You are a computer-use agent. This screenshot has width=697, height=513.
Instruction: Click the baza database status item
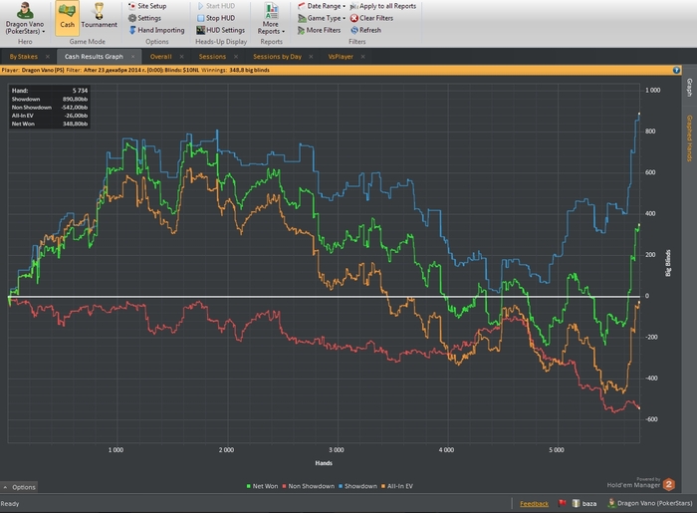[x=584, y=503]
